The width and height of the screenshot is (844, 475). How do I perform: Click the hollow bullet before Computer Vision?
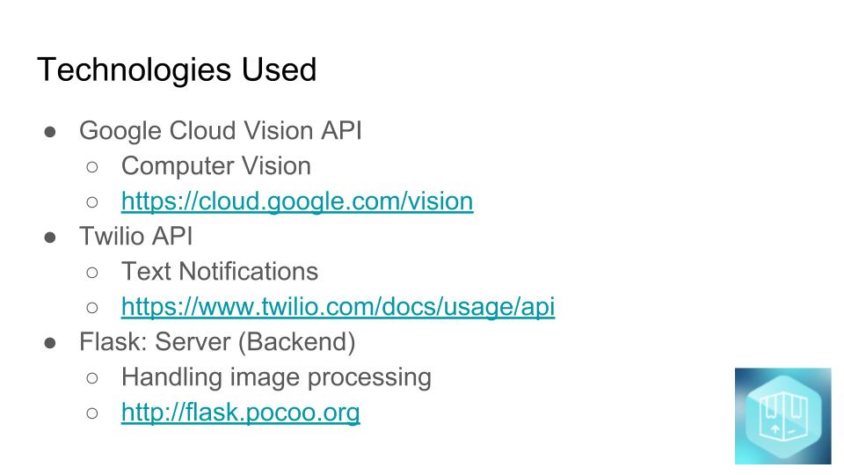click(x=93, y=167)
